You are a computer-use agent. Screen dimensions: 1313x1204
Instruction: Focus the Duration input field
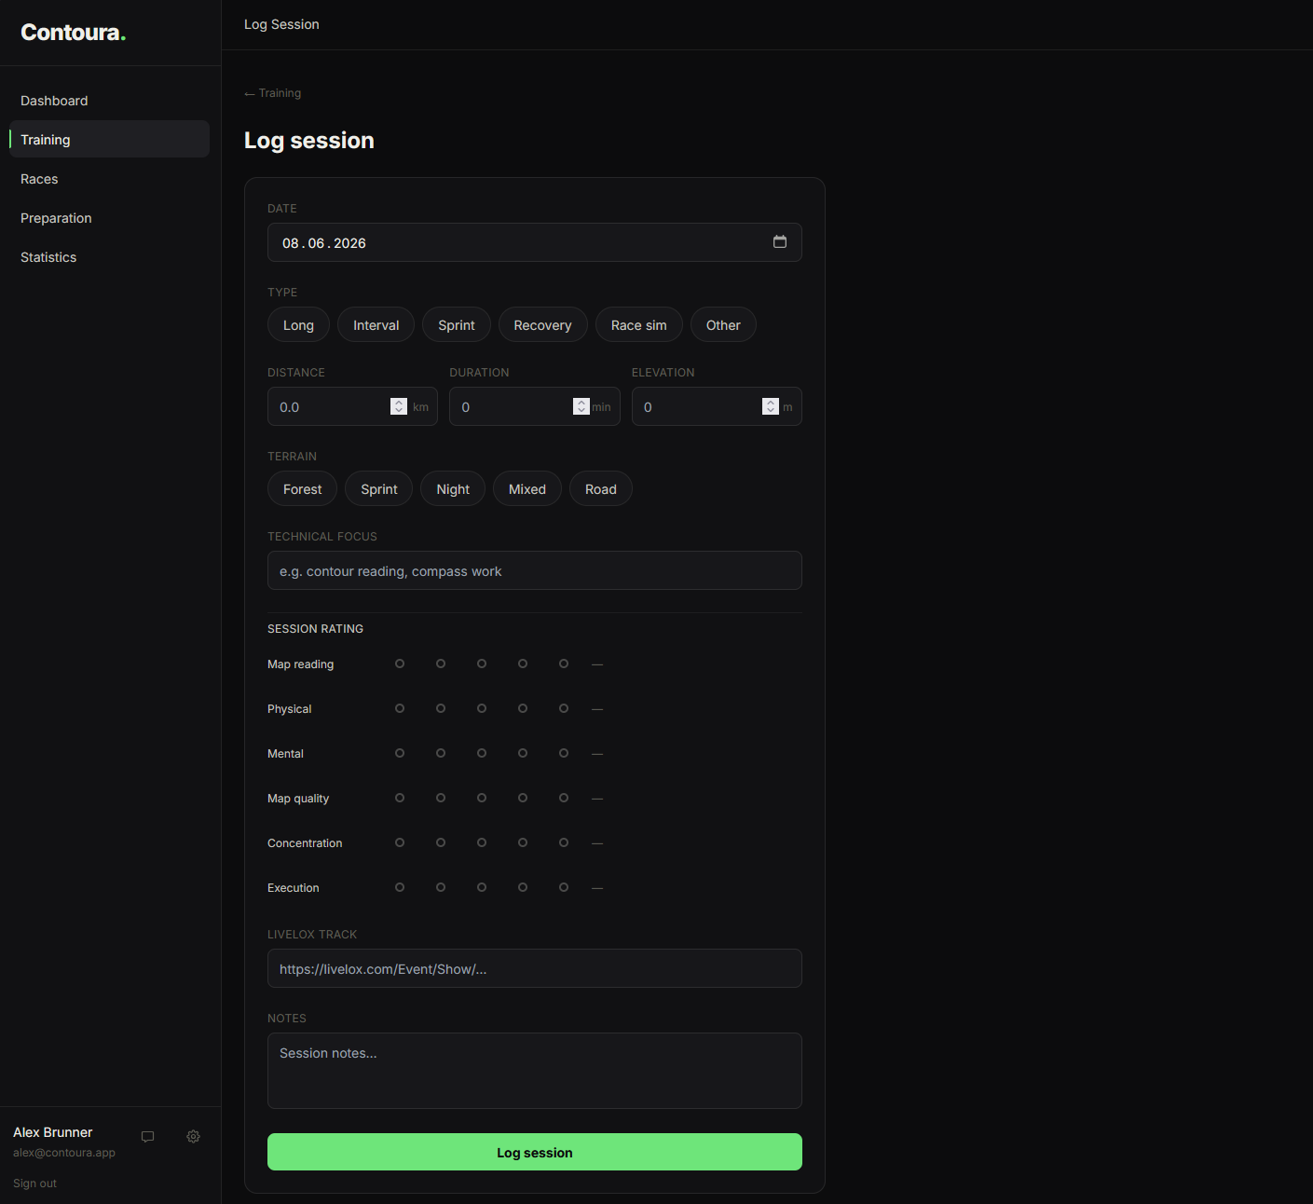535,406
